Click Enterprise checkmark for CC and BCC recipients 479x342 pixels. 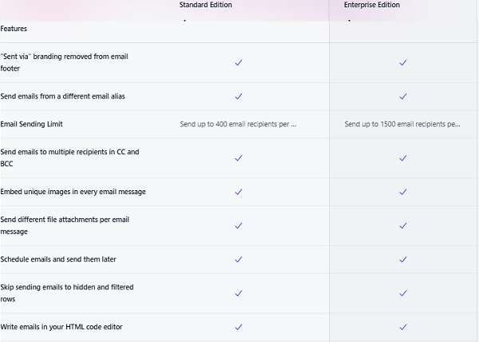click(x=403, y=158)
